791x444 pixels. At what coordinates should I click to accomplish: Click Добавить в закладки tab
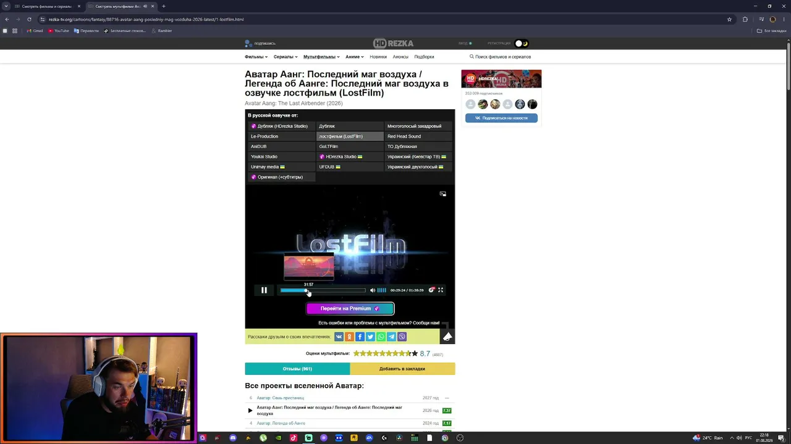pos(402,369)
